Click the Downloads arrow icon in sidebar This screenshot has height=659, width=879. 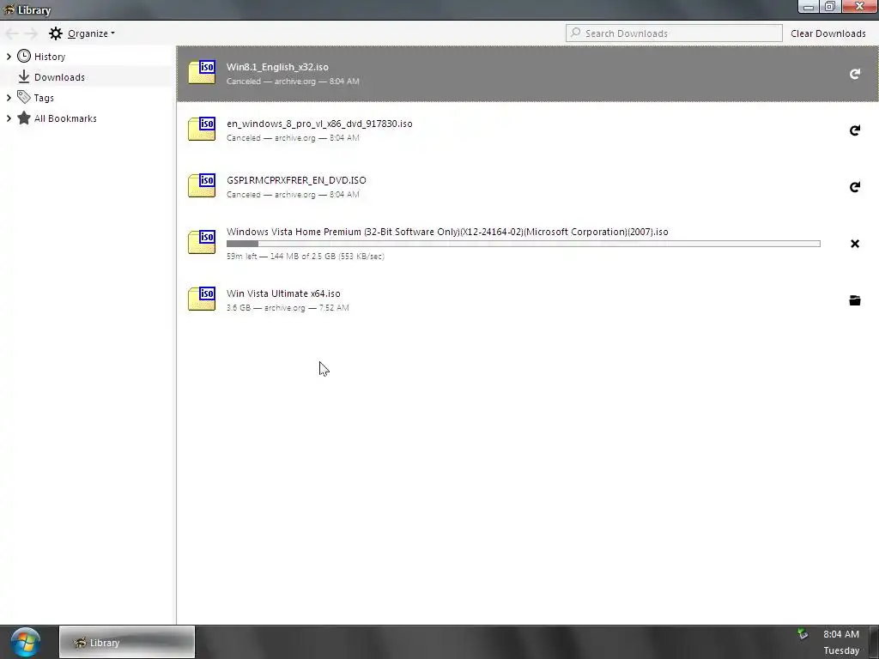(23, 76)
